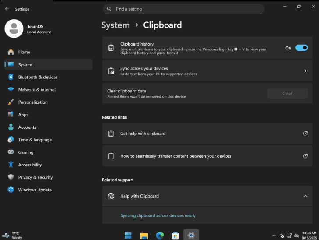Select Privacy & security menu item

48,177
